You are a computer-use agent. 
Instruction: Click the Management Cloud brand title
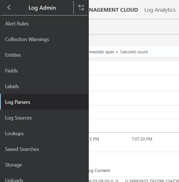coord(113,10)
